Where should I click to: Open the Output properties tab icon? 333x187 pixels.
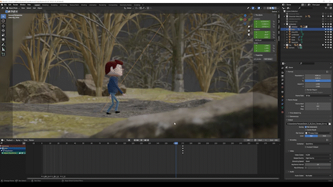(x=283, y=76)
